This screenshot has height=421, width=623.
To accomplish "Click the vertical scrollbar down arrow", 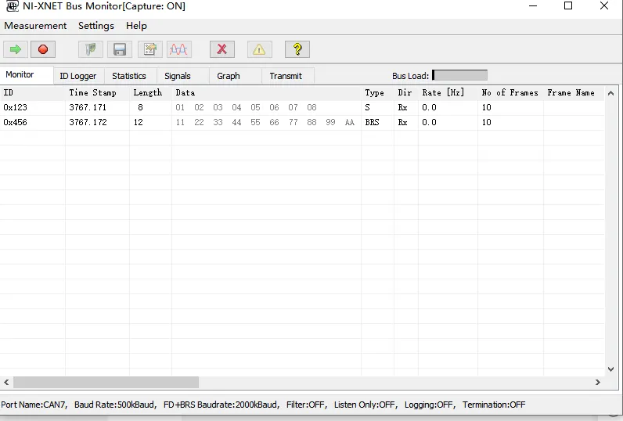I will (x=611, y=369).
